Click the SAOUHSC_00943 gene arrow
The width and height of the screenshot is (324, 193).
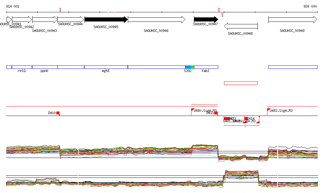coord(45,20)
